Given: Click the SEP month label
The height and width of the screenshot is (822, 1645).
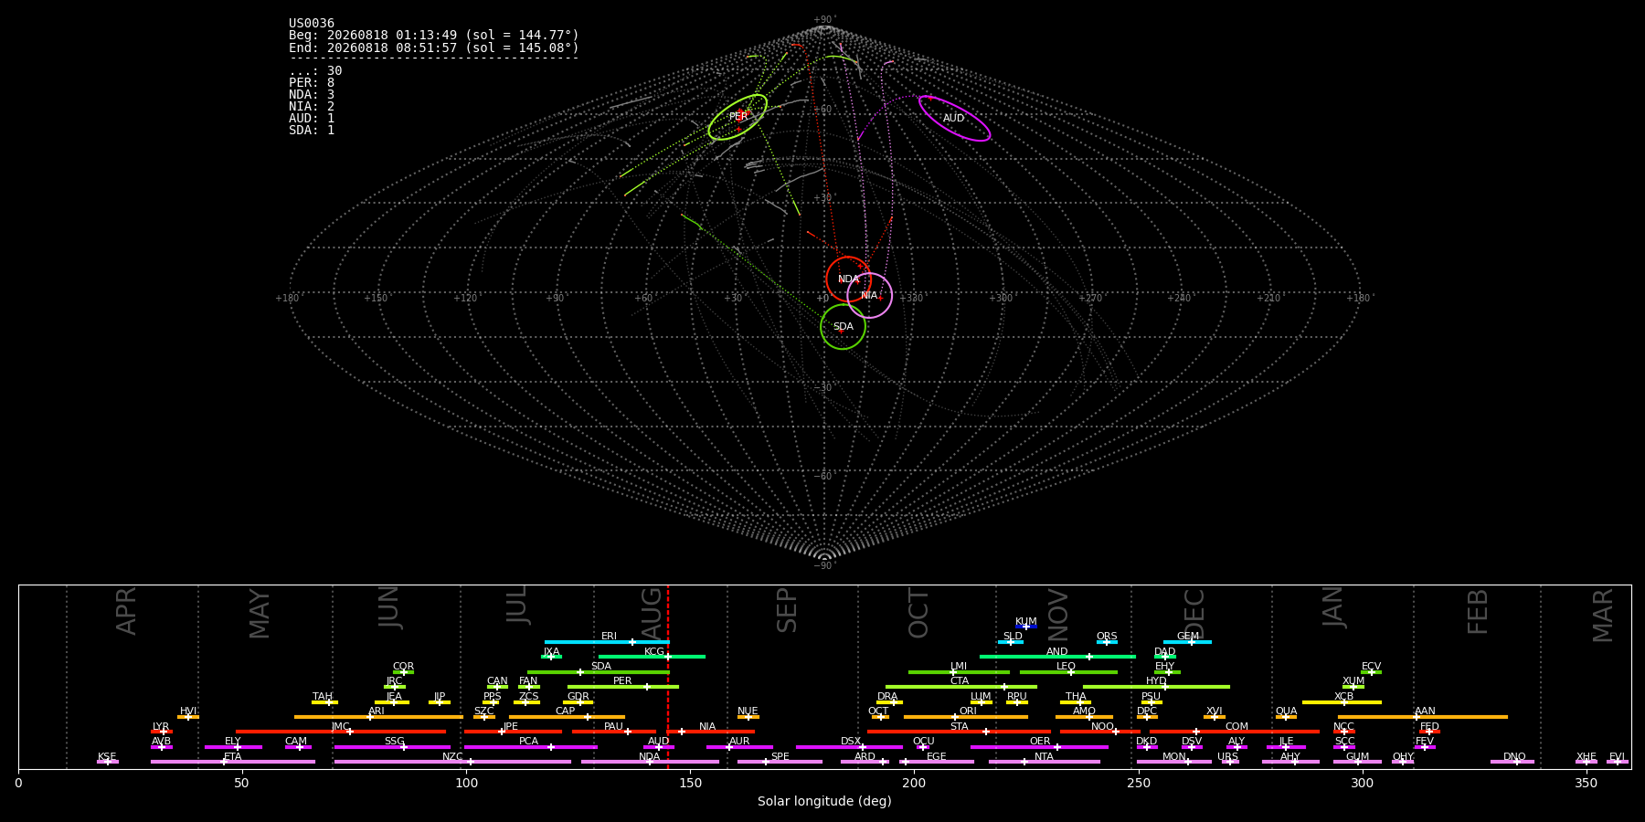Looking at the screenshot, I should tap(787, 611).
